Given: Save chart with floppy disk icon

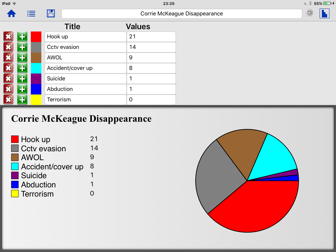Looking at the screenshot, I should coord(51,13).
